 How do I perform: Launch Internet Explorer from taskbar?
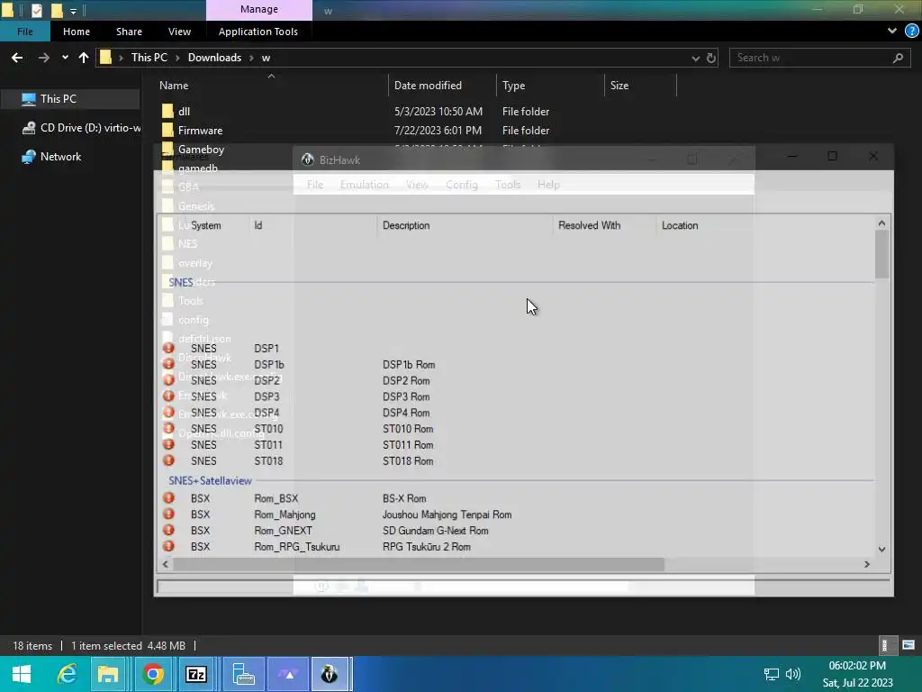tap(66, 674)
